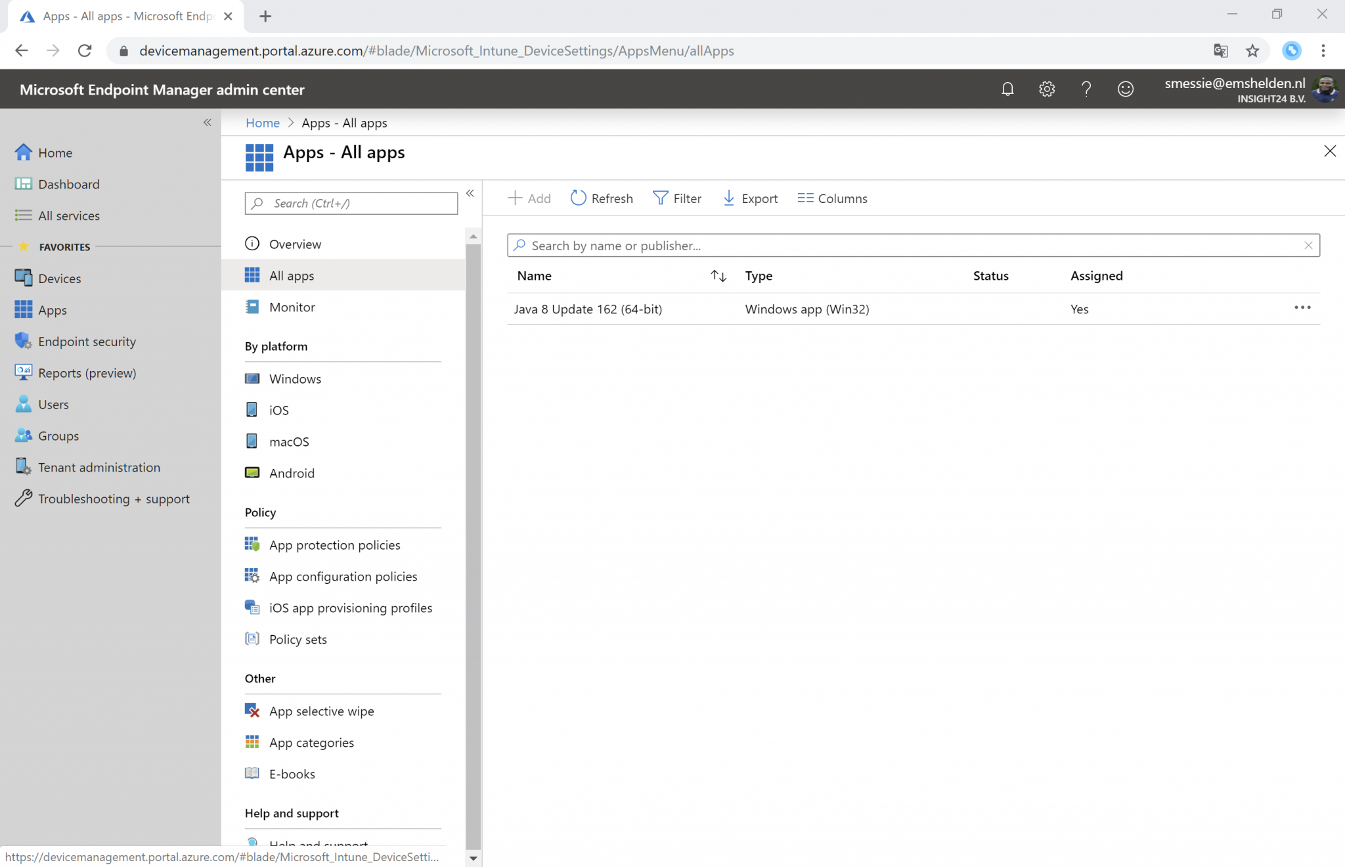Open the notifications bell
This screenshot has height=867, width=1345.
1007,89
